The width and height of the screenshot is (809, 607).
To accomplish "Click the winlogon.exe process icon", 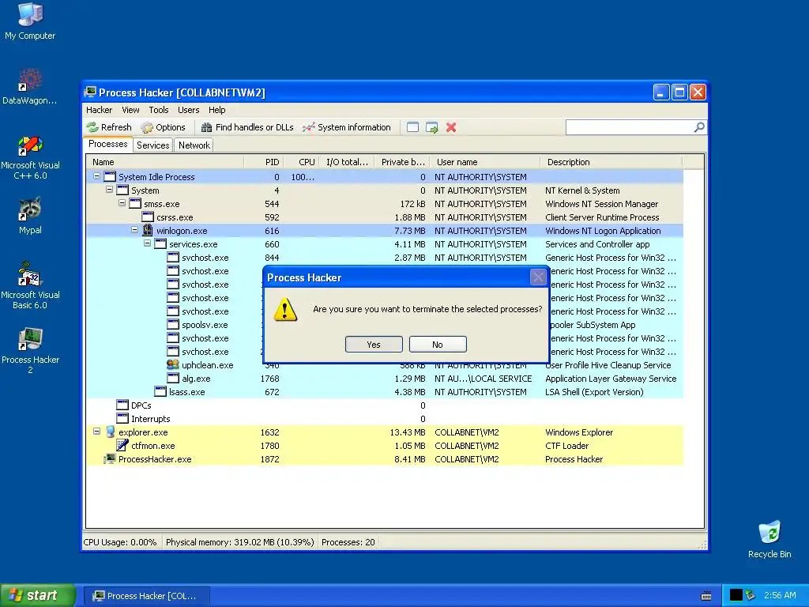I will pos(148,230).
